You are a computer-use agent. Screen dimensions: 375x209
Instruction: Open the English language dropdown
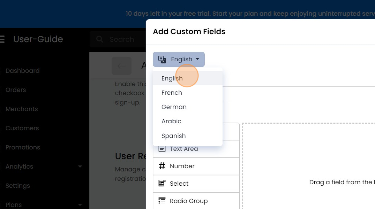tap(179, 59)
